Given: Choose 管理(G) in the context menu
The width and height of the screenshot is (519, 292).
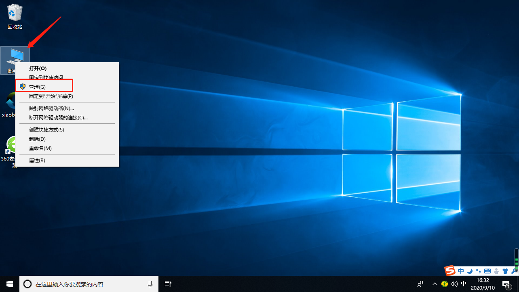Looking at the screenshot, I should 67,87.
